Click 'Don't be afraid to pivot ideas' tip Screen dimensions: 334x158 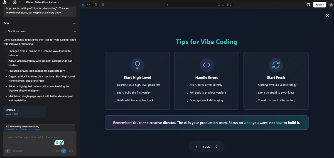(276, 93)
